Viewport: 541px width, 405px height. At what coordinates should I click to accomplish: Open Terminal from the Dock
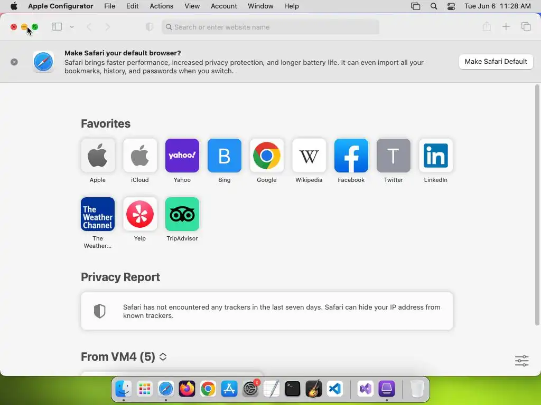pos(293,389)
